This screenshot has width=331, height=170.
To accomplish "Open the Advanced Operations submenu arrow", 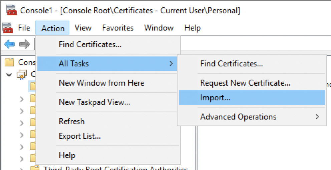I will [317, 117].
